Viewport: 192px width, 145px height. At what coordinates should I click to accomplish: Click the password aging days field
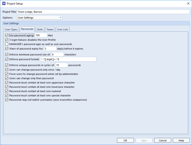tap(41, 35)
